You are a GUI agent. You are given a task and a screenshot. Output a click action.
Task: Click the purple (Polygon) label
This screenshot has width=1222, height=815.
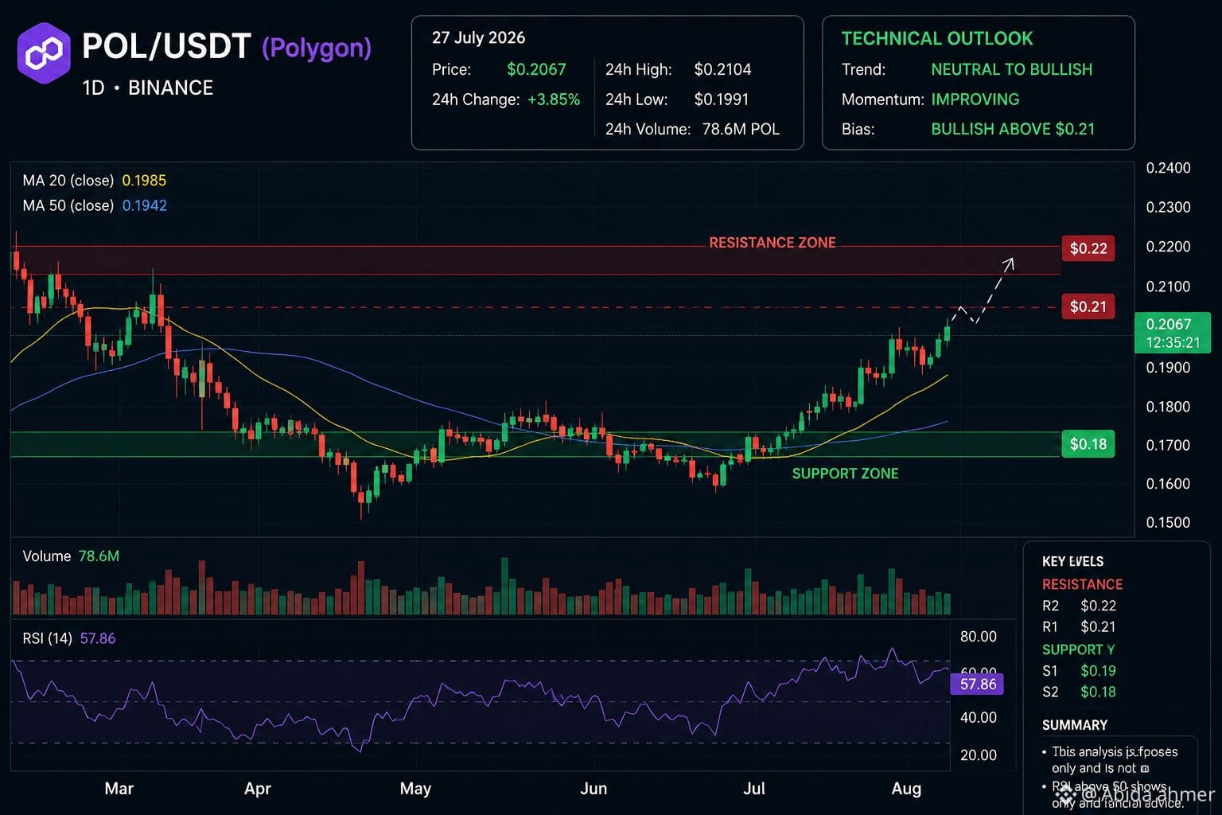317,48
